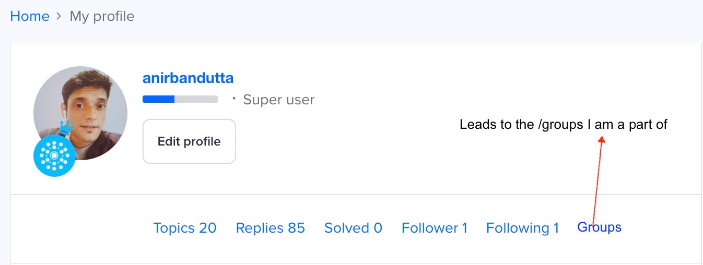Click the blue dotted-circle rank badge icon

click(54, 155)
